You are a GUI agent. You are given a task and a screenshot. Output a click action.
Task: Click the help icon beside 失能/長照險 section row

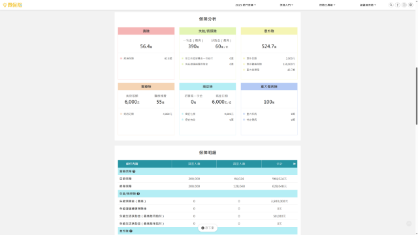pos(138,194)
